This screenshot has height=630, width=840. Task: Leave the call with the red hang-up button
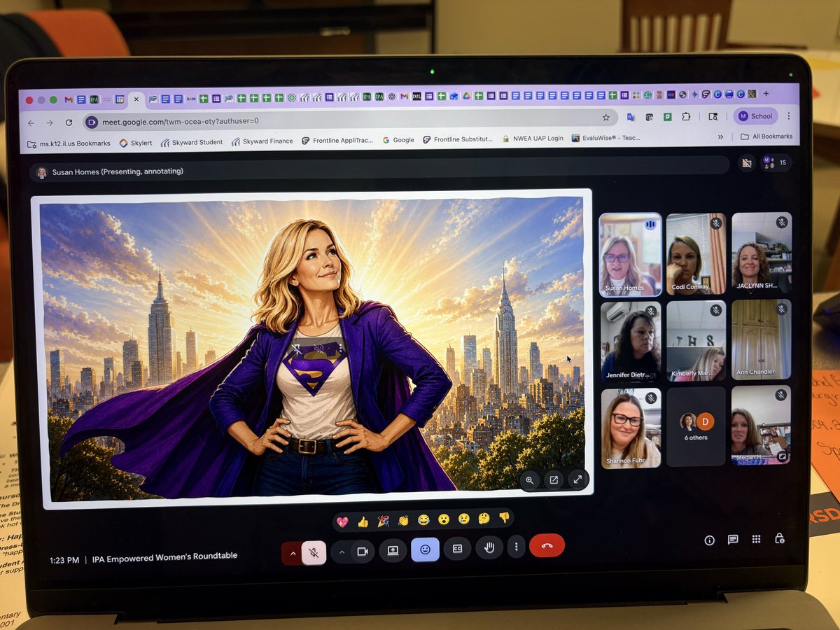pos(547,545)
